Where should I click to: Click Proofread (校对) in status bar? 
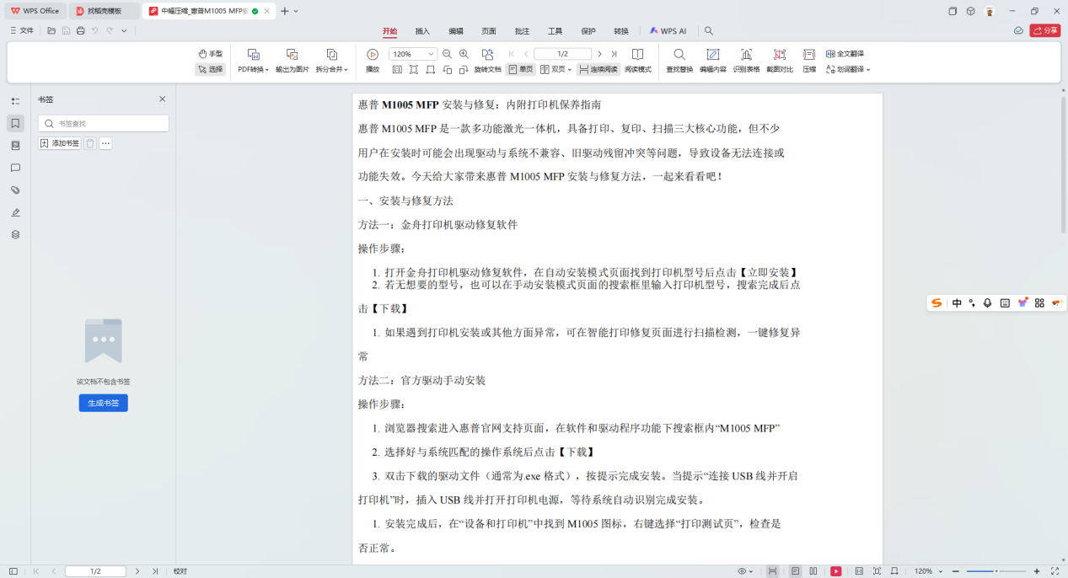click(180, 571)
